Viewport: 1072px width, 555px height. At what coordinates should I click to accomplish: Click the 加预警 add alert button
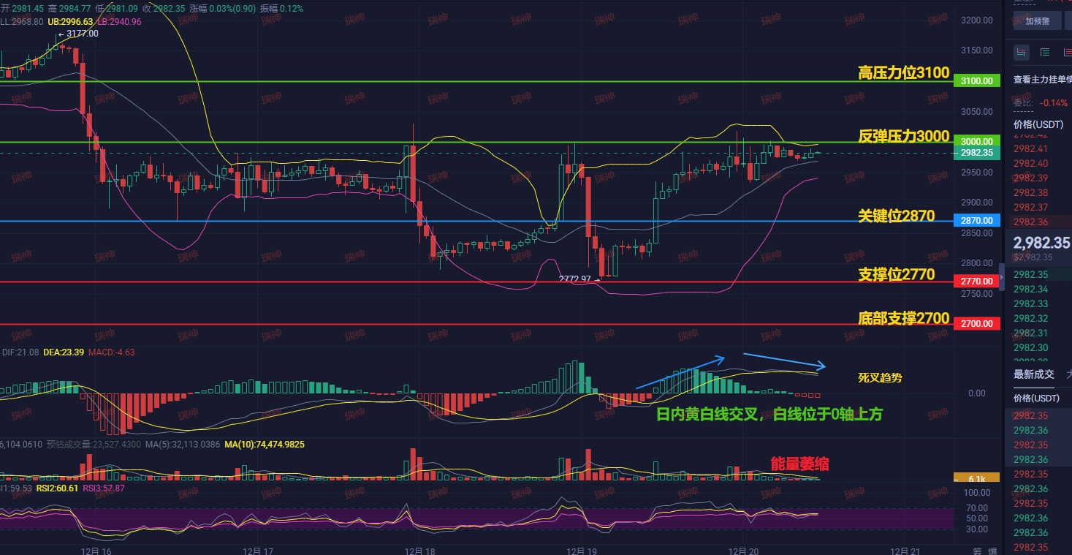(x=1037, y=21)
